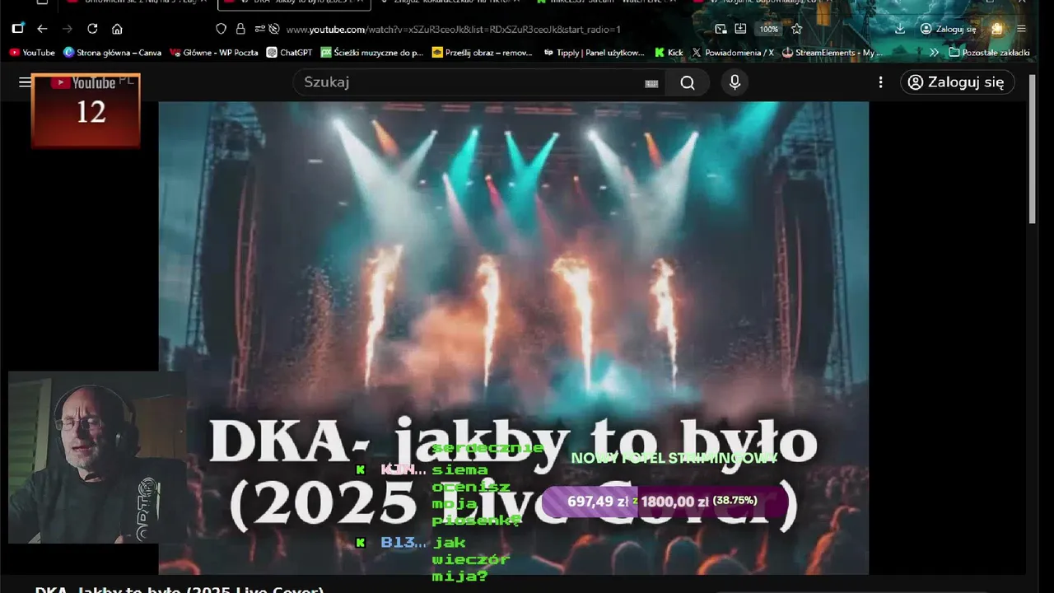Click the DKA jakby to było video player
This screenshot has height=593, width=1054.
pyautogui.click(x=513, y=338)
